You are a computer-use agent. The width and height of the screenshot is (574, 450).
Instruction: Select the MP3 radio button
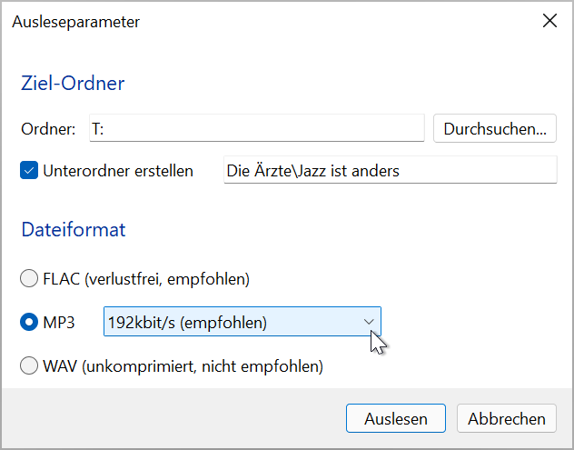click(x=29, y=322)
